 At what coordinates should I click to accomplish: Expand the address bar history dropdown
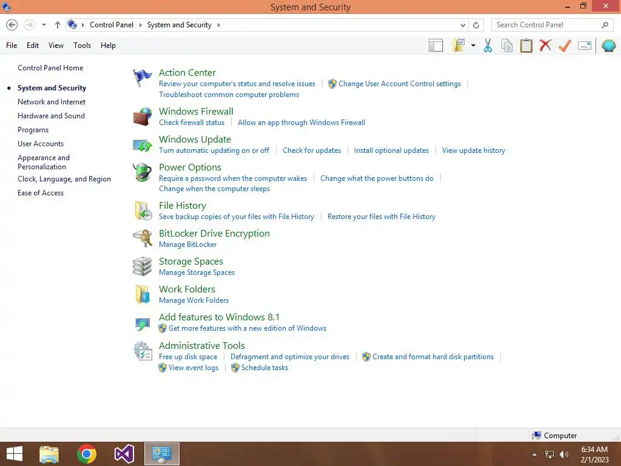pos(463,25)
